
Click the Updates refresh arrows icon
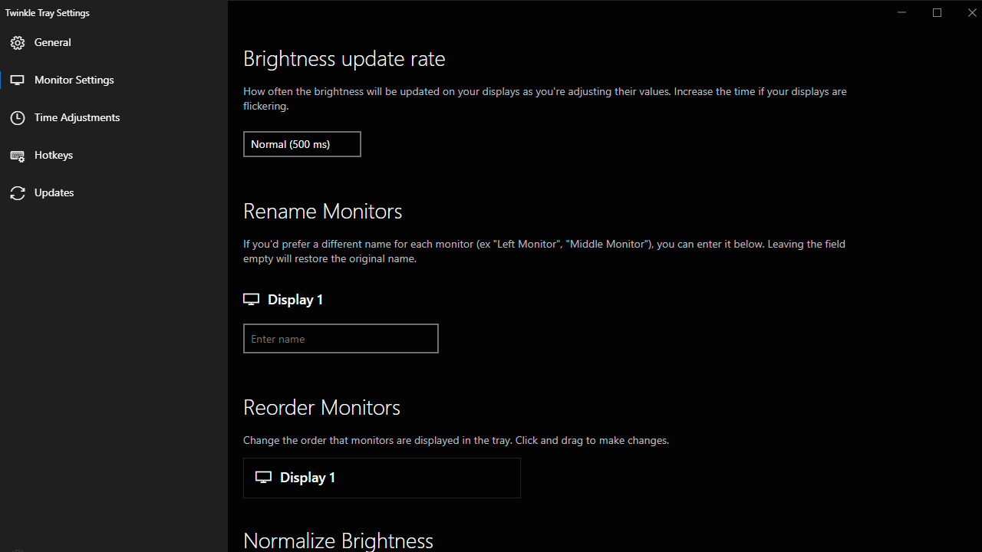(18, 193)
